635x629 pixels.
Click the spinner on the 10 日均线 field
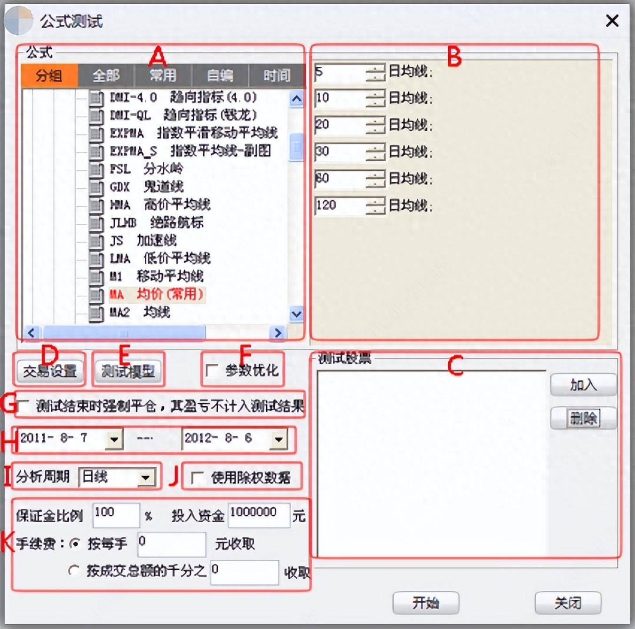point(375,99)
